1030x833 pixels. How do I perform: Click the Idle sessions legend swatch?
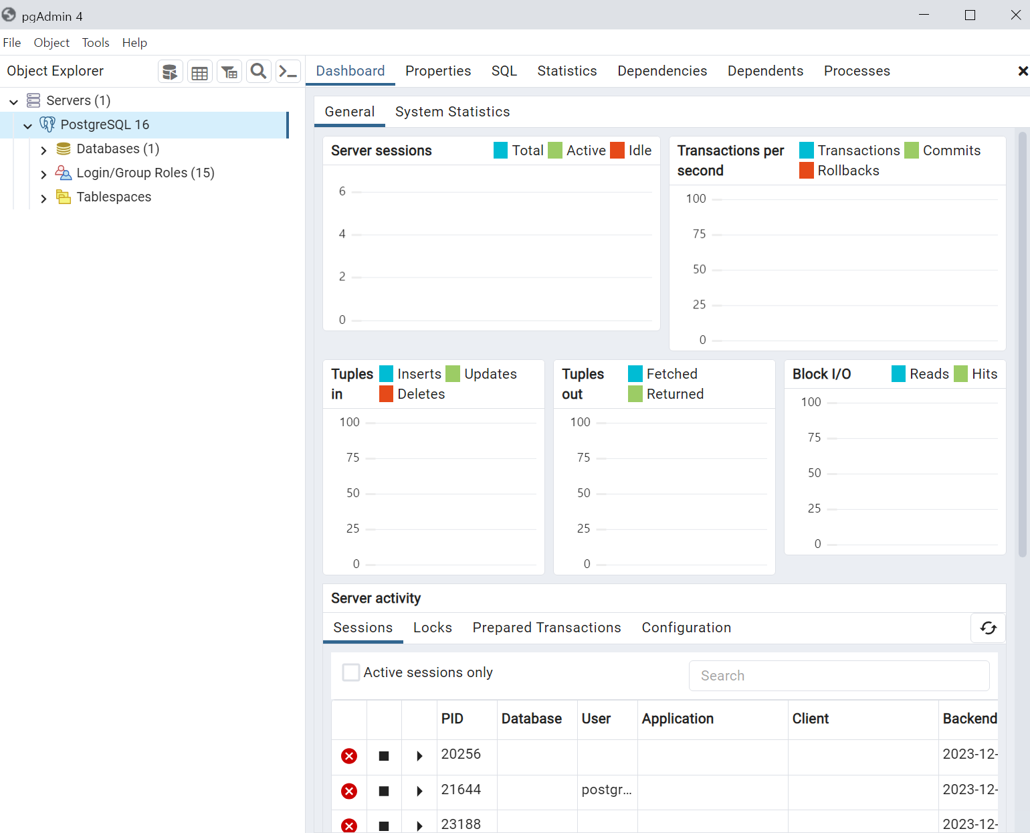617,151
